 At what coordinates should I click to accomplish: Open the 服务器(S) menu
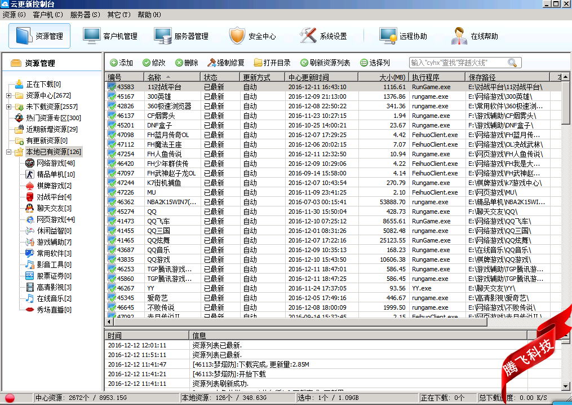pyautogui.click(x=85, y=15)
